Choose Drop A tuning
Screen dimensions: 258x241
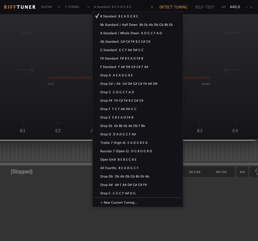(x=137, y=75)
